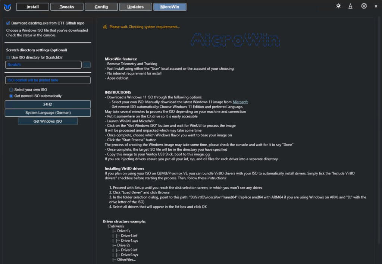Click the WinUtil logo icon
382x264 pixels.
coord(7,7)
